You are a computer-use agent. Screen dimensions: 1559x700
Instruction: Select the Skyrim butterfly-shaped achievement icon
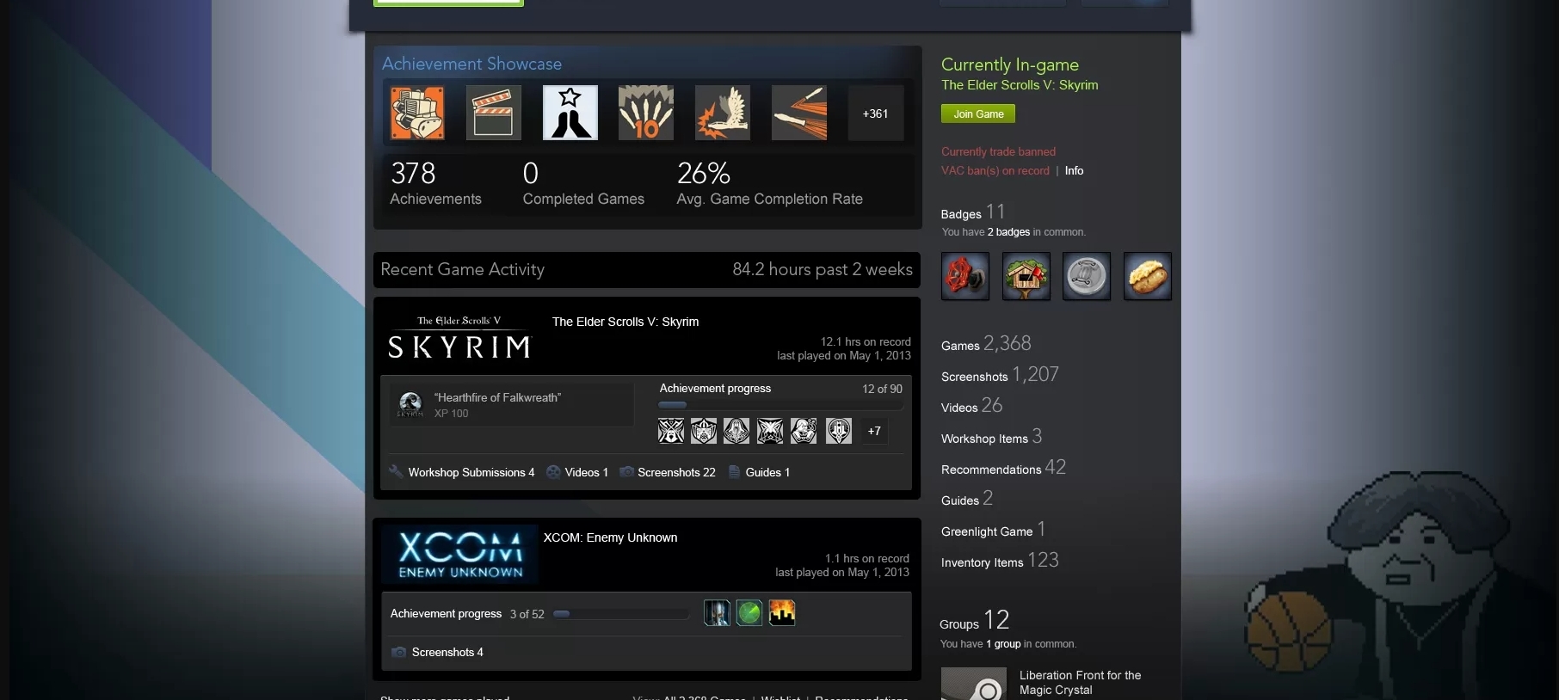[770, 431]
